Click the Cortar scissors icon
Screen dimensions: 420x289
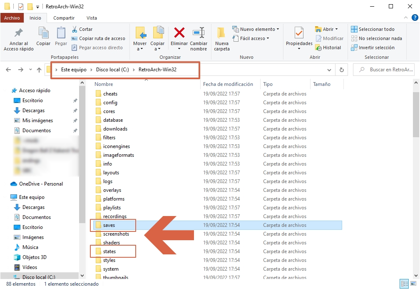[75, 29]
